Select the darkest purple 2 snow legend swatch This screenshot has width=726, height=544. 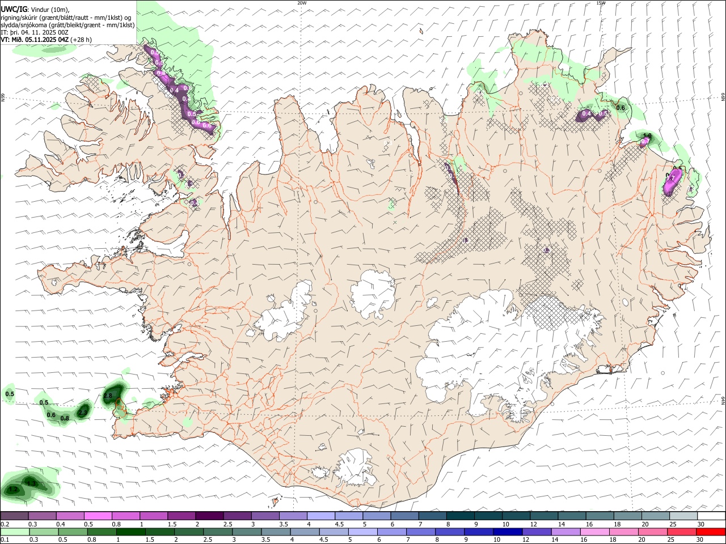[209, 516]
